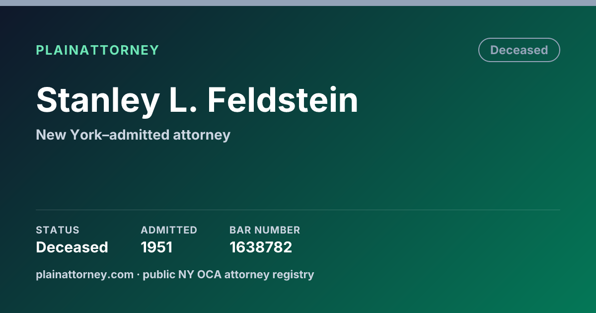Viewport: 596px width, 313px height.
Task: Select the 1951 admission year
Action: point(156,247)
